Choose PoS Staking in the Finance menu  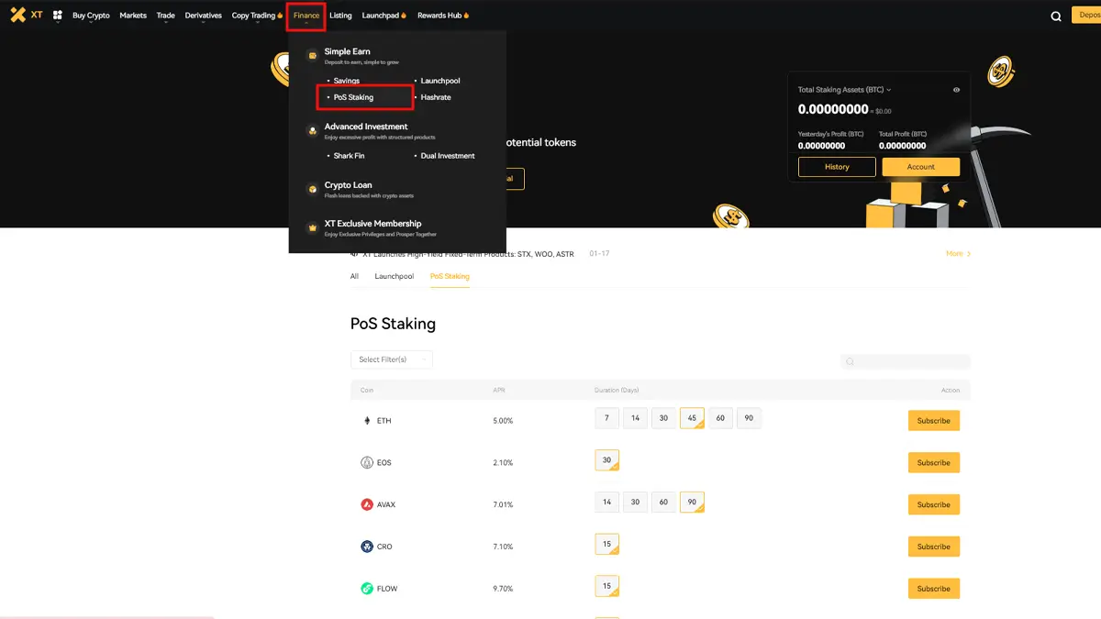point(353,97)
